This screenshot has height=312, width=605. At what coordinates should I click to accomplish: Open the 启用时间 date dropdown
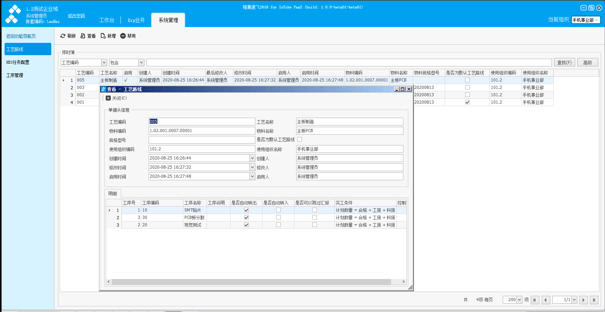(252, 176)
